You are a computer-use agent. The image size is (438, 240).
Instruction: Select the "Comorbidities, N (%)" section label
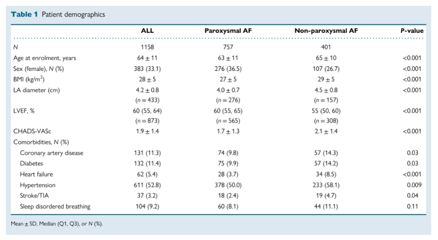[41, 142]
